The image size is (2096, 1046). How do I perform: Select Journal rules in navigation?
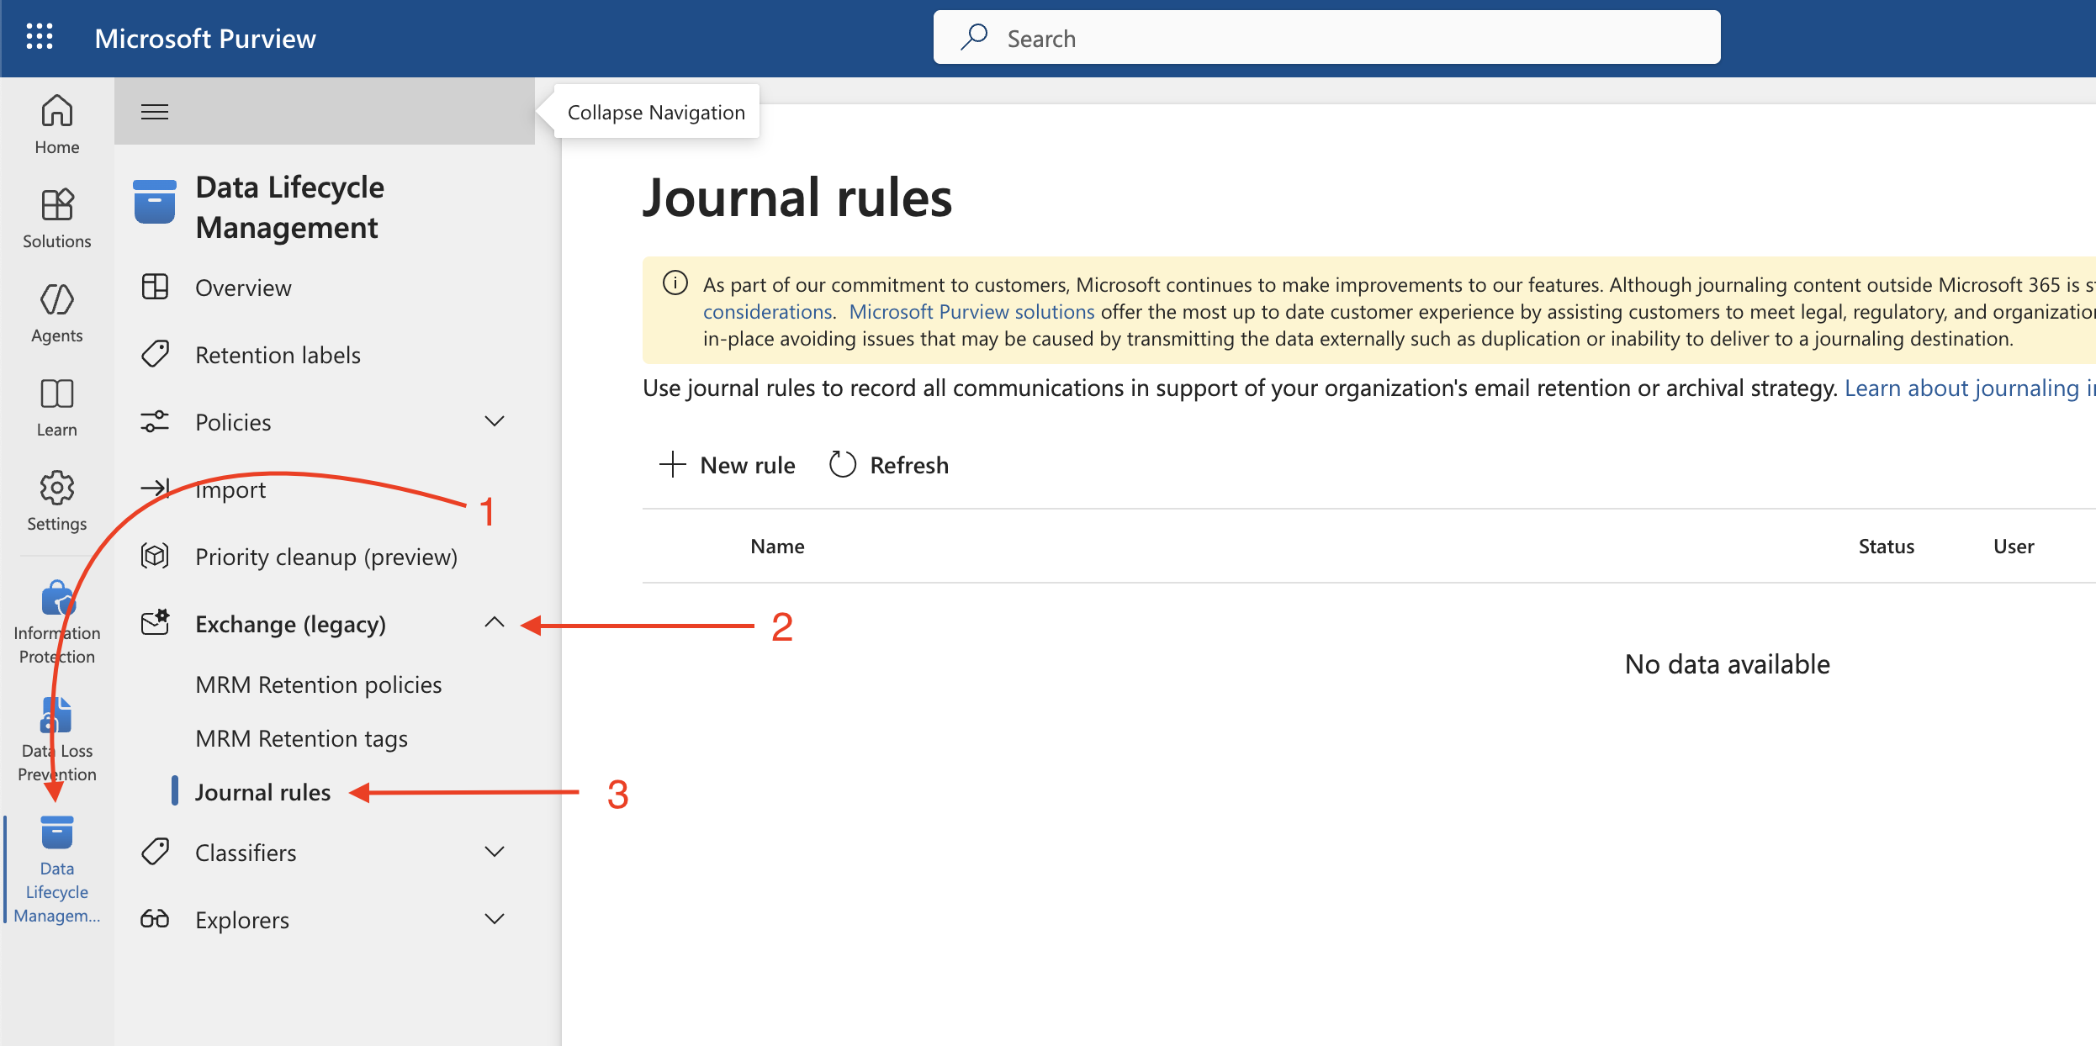pos(262,792)
